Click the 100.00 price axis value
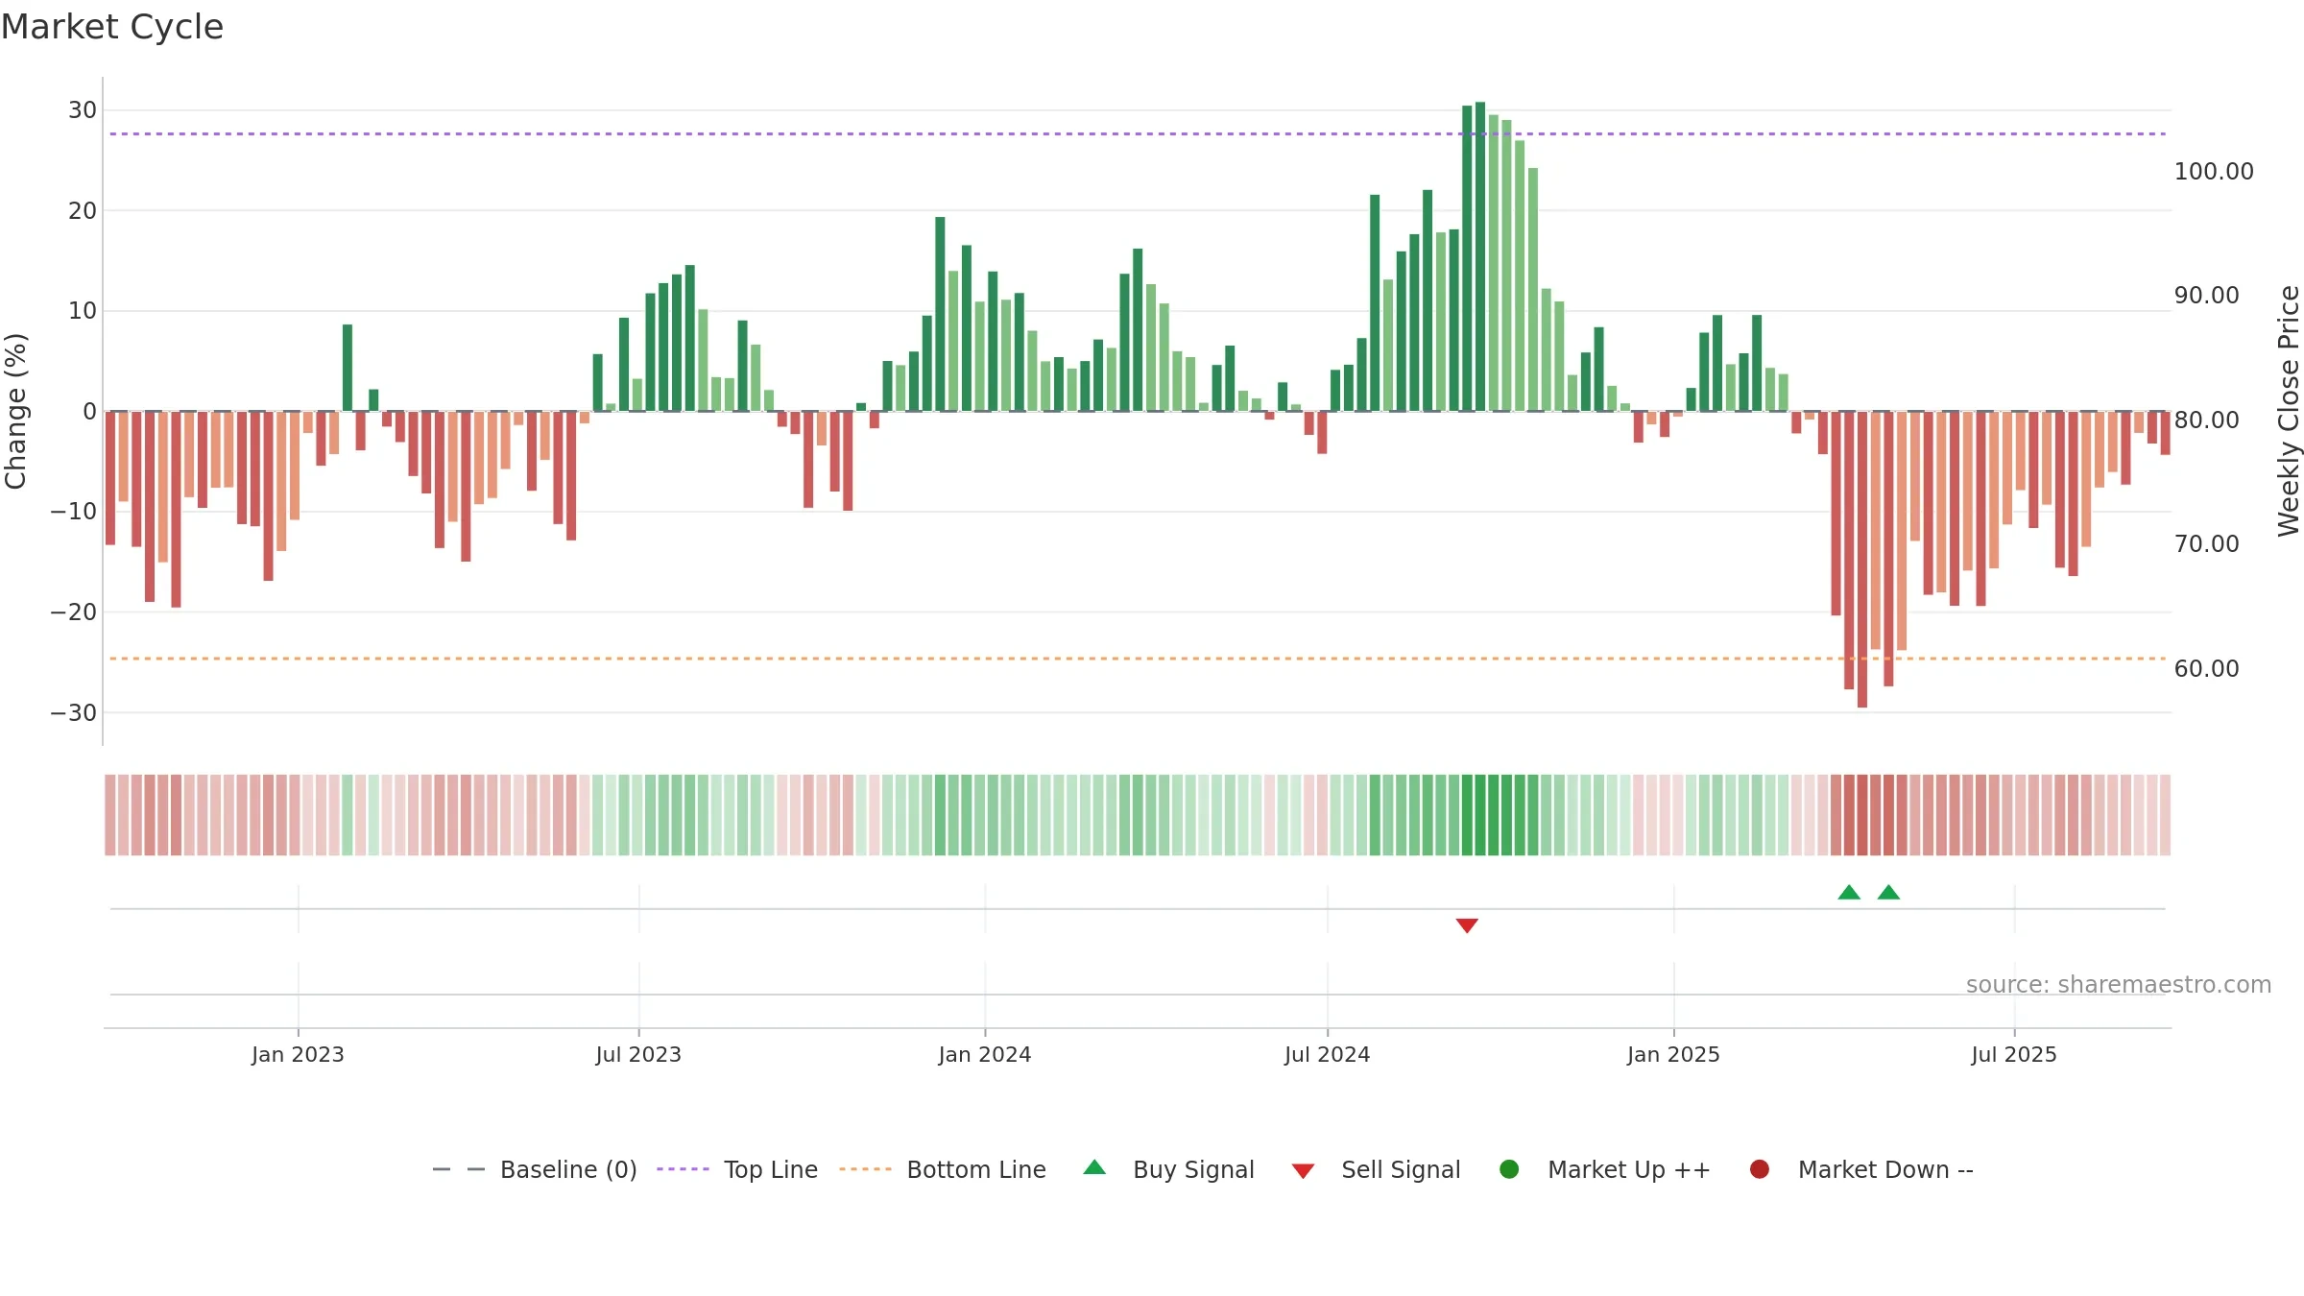The width and height of the screenshot is (2304, 1296). tap(2214, 172)
